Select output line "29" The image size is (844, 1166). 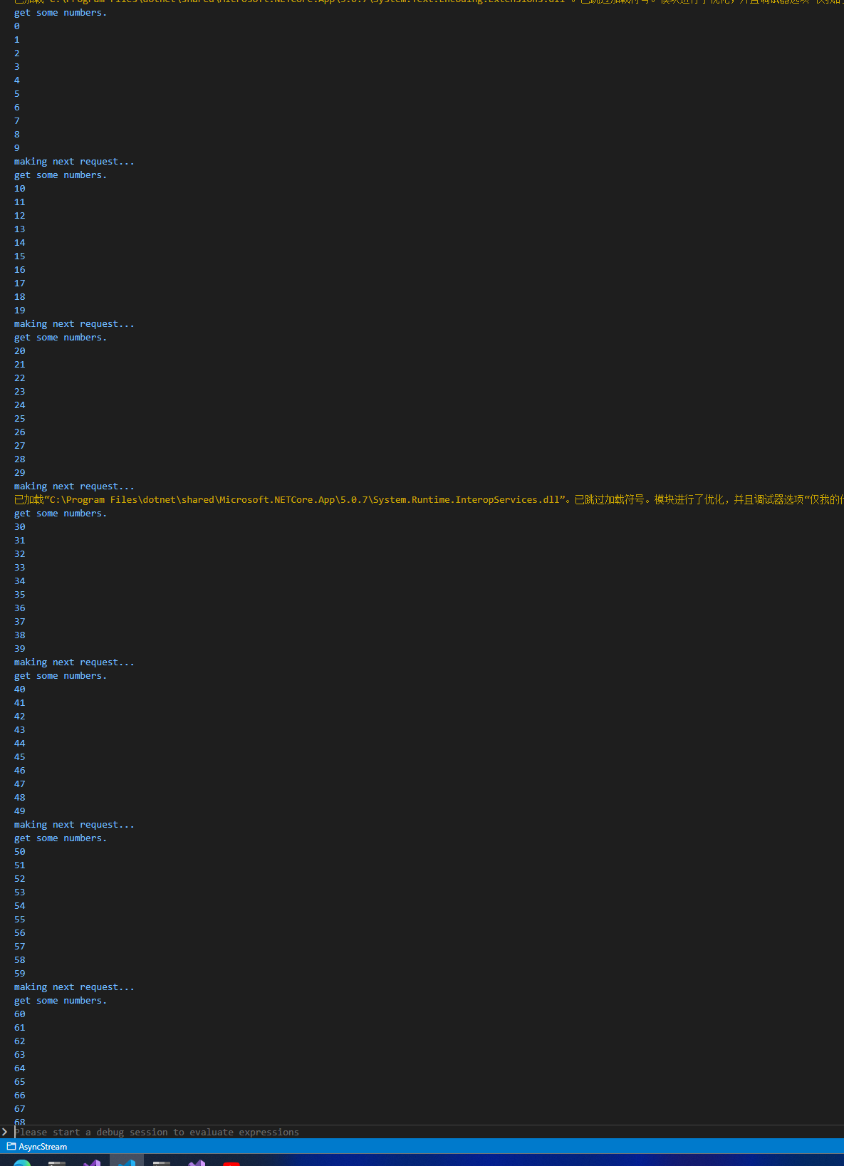[x=20, y=473]
